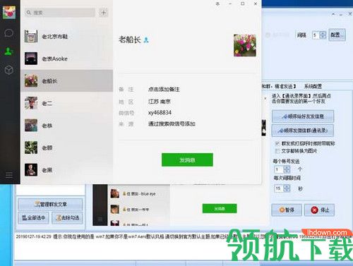The image size is (353, 266).
Task: Click the 每个帐号发送 field showing 1
Action: pyautogui.click(x=280, y=169)
